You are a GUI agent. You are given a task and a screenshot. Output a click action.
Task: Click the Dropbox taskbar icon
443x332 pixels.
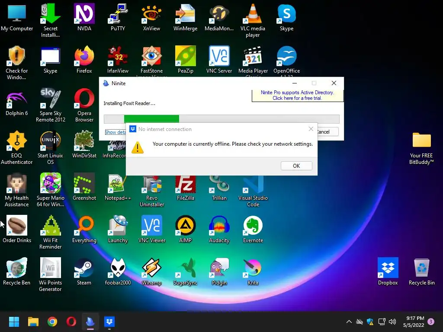click(x=109, y=322)
